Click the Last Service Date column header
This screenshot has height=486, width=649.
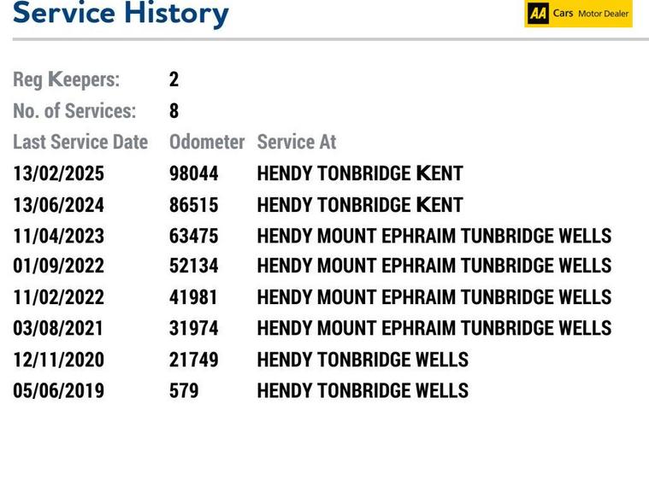coord(80,142)
